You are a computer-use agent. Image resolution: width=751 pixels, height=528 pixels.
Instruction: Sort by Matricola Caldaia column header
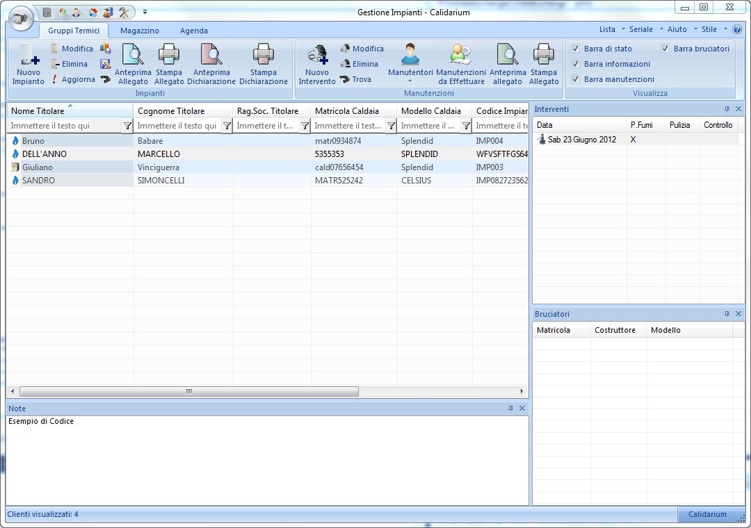tap(353, 111)
